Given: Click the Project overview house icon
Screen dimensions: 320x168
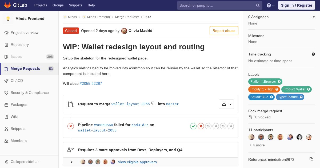Looking at the screenshot, I should point(6,33).
